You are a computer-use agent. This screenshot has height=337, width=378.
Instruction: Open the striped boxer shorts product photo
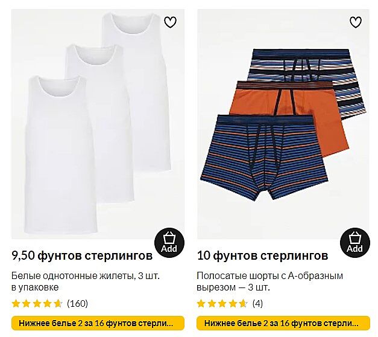click(x=283, y=124)
